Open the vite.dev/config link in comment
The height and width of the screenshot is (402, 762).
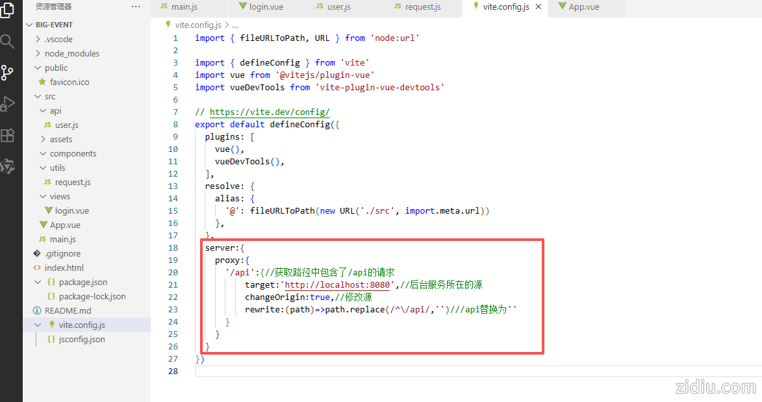269,112
